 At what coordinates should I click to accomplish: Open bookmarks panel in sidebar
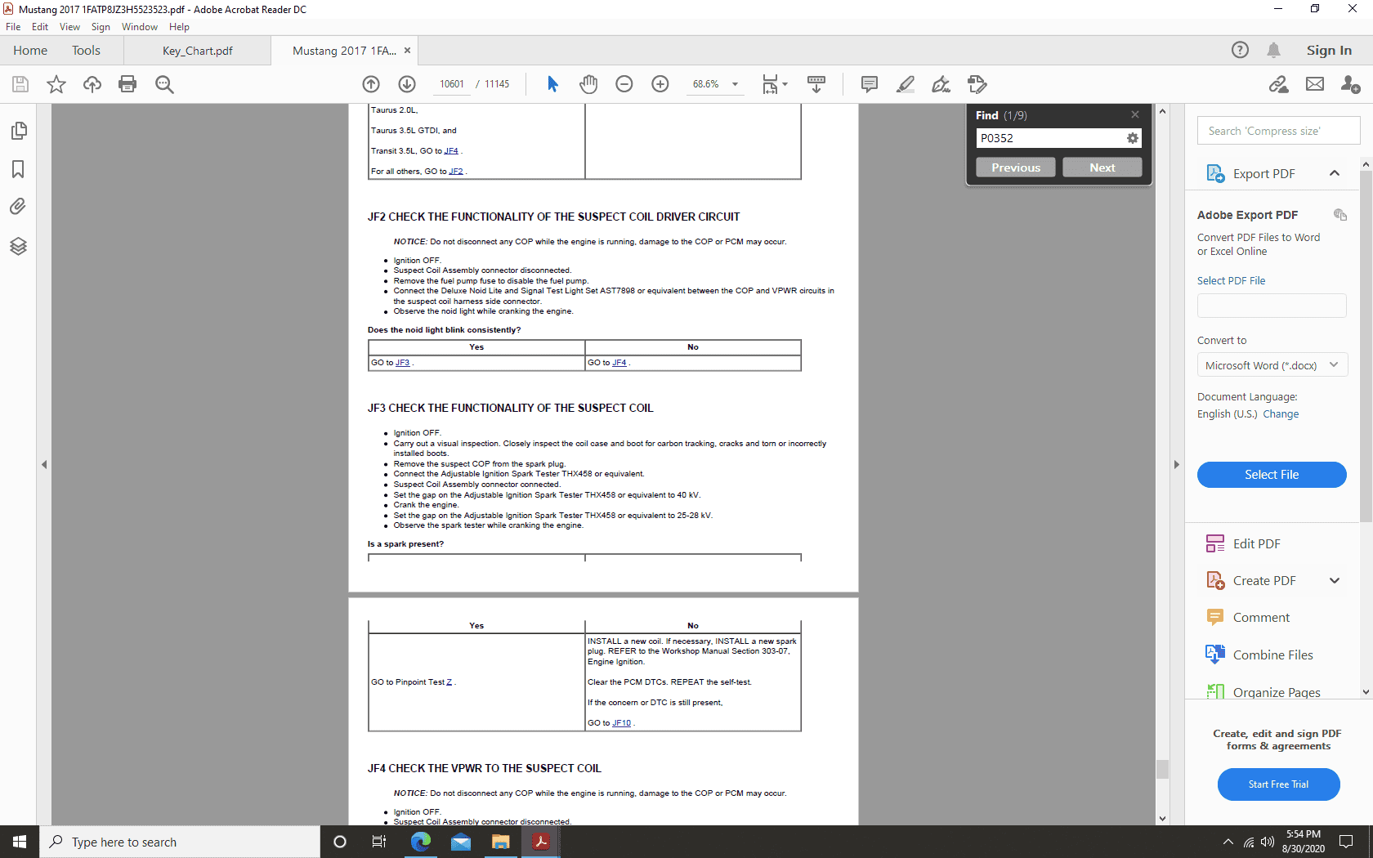click(x=18, y=169)
